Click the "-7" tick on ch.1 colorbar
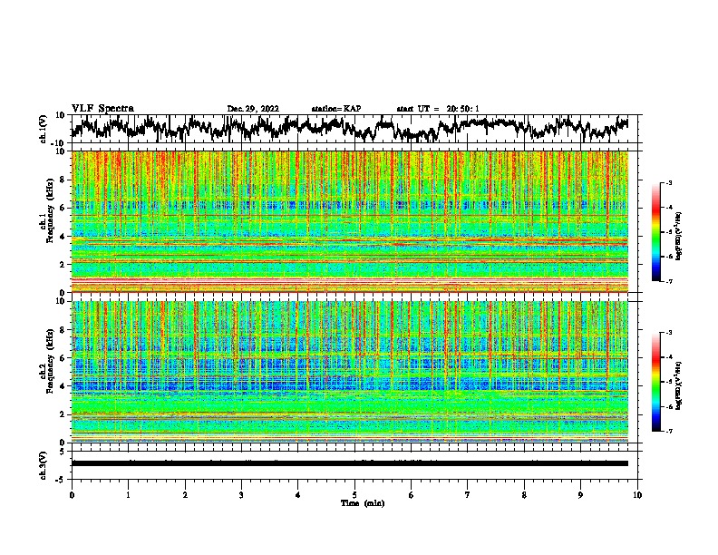The height and width of the screenshot is (555, 718). coord(669,281)
